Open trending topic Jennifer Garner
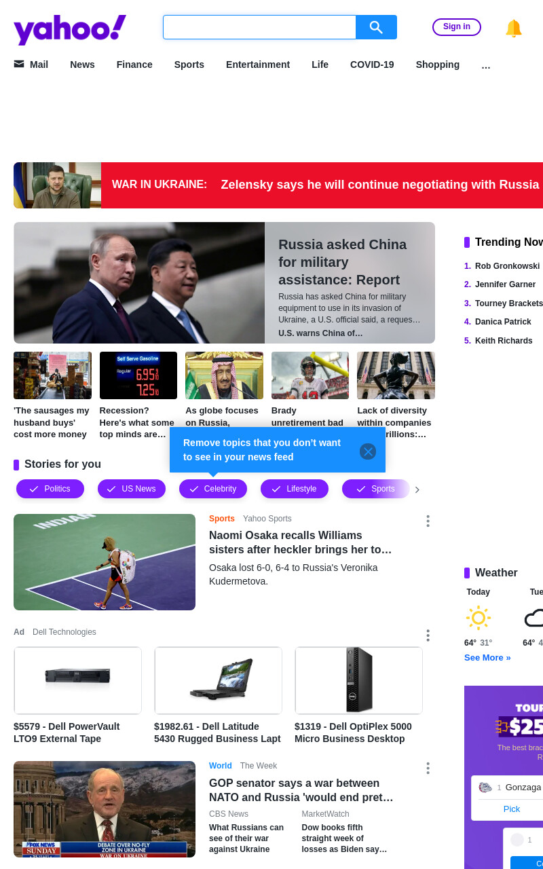The width and height of the screenshot is (543, 869). (505, 284)
